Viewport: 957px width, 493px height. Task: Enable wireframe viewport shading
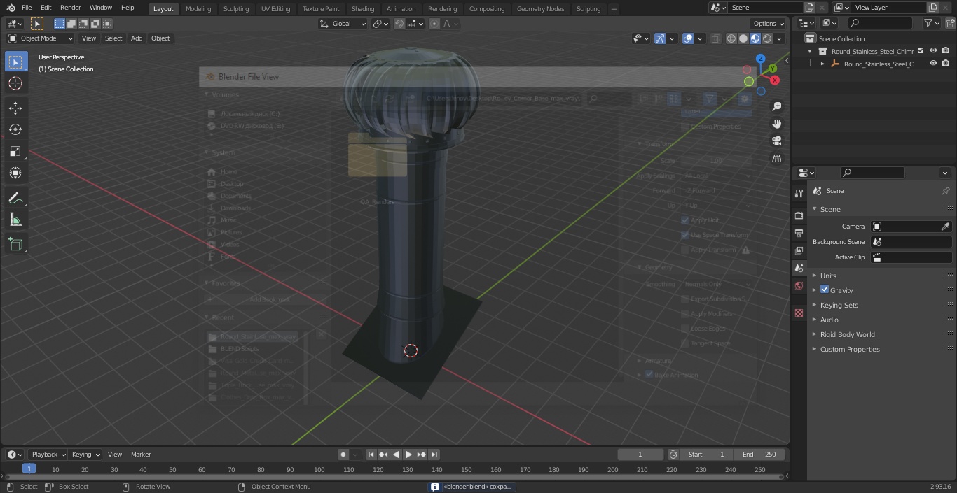(x=731, y=38)
